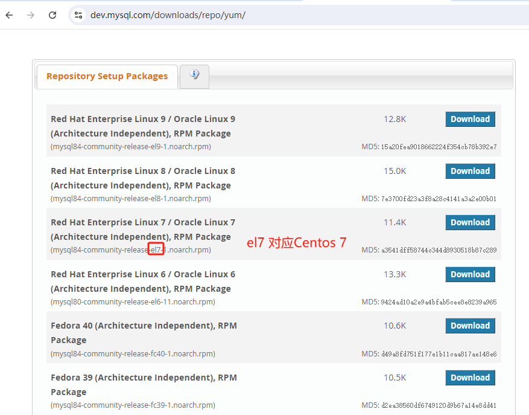Open site information icon in address bar
The height and width of the screenshot is (415, 529).
click(x=78, y=15)
